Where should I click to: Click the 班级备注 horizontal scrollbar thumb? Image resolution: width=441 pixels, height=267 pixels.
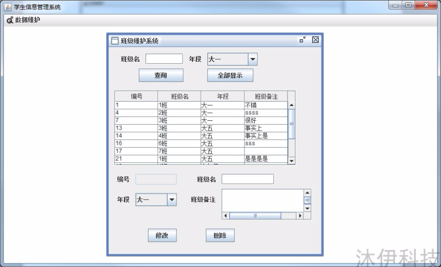click(255, 216)
